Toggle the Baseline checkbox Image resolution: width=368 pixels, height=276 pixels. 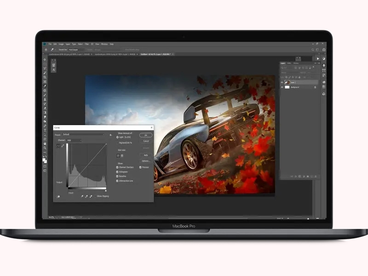tap(117, 176)
